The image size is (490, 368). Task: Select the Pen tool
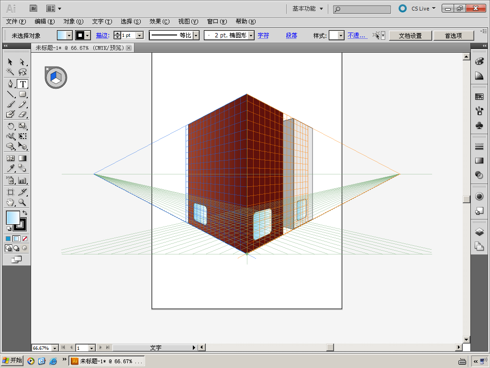(11, 84)
